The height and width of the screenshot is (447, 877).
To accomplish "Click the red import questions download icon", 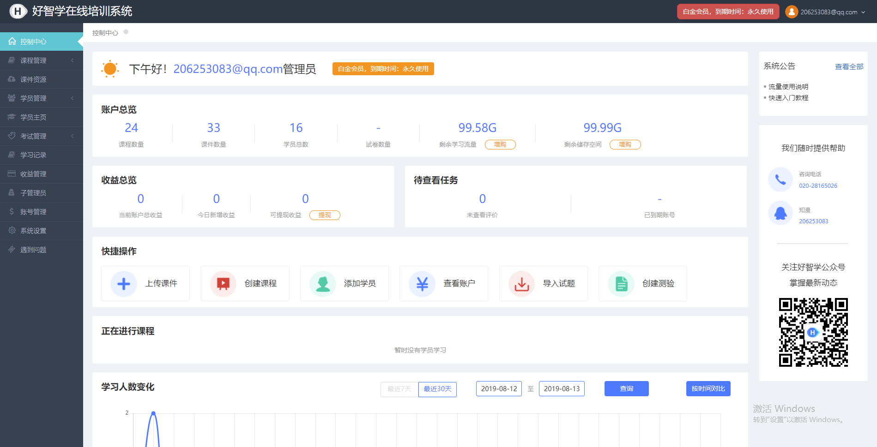I will (522, 284).
